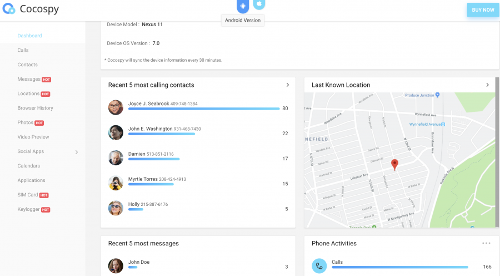Viewport: 500px width, 276px height.
Task: Open Locations in the sidebar
Action: (28, 93)
